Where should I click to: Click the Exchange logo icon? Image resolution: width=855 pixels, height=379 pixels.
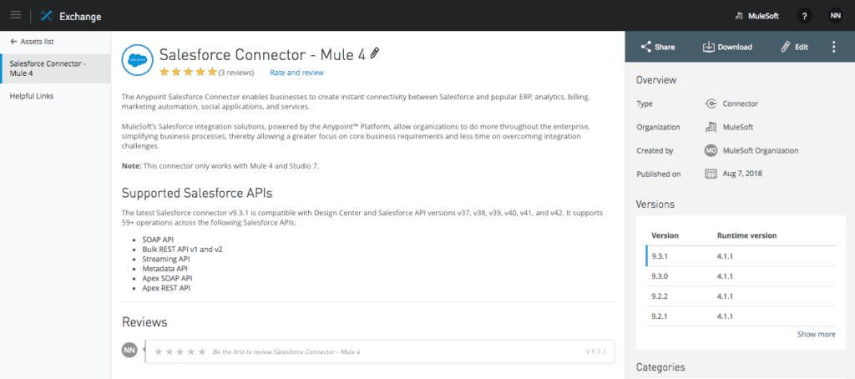47,15
